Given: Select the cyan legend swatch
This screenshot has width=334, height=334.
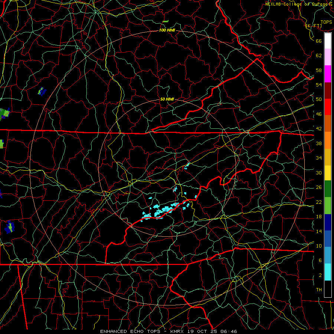Looking at the screenshot, I should coord(328,272).
